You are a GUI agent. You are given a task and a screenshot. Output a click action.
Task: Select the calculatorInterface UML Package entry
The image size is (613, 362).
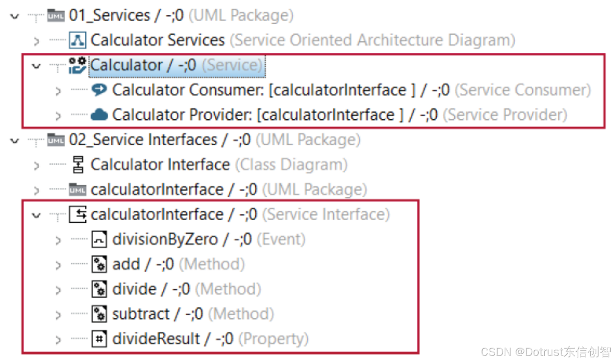[218, 189]
